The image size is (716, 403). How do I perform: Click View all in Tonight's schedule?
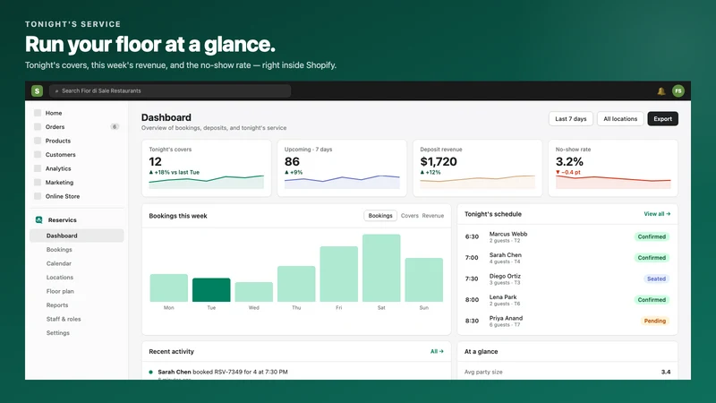657,214
